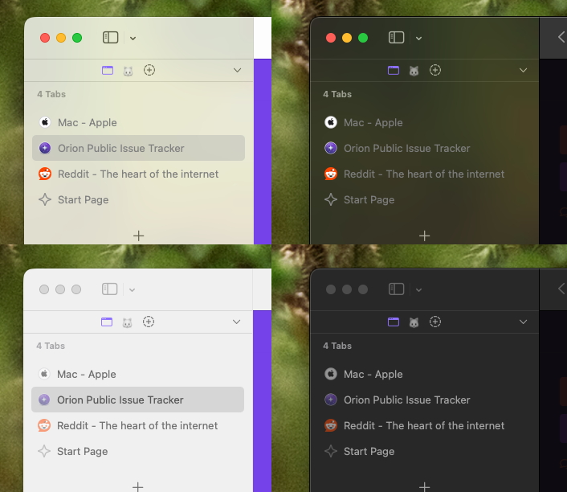This screenshot has height=492, width=567.
Task: Expand tab groups chevron in inactive light window
Action: click(x=237, y=322)
